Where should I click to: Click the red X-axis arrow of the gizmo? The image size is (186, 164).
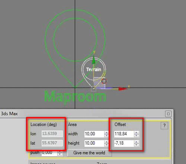[122, 89]
